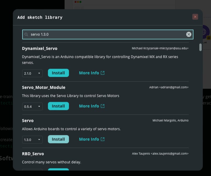
Task: Click 'Allows Arduino boards to control' description
Action: [71, 129]
